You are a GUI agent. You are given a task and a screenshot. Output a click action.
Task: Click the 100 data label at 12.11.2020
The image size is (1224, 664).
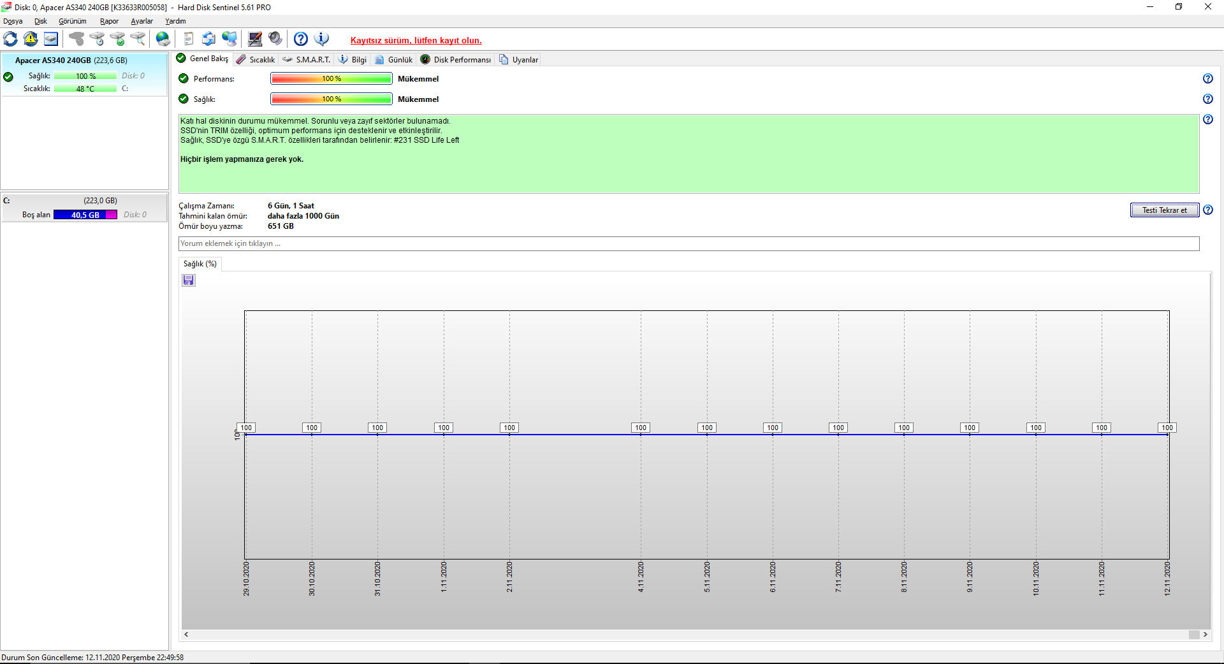[1167, 428]
